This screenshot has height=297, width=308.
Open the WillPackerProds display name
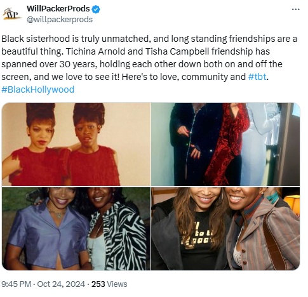58,9
